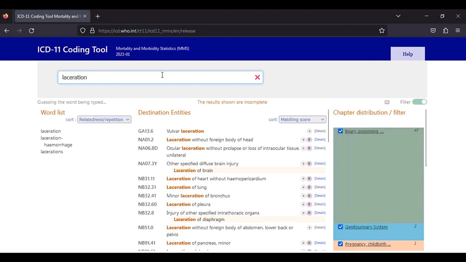The height and width of the screenshot is (262, 466).
Task: Uncheck the Genitourinary System chapter checkbox
Action: (340, 227)
